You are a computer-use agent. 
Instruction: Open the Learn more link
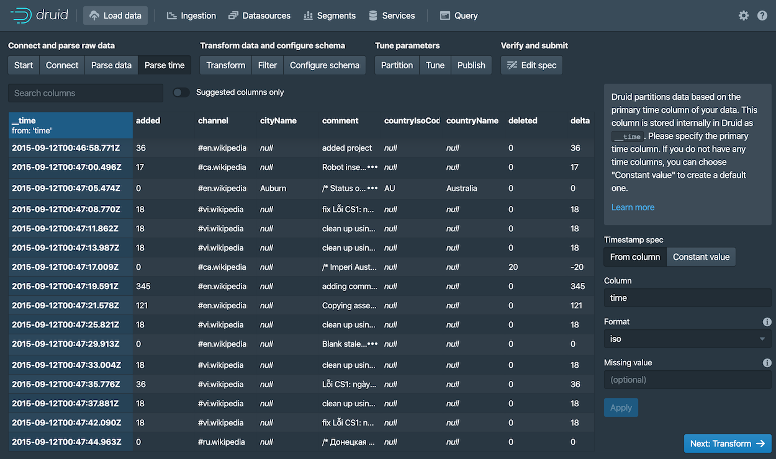click(633, 207)
